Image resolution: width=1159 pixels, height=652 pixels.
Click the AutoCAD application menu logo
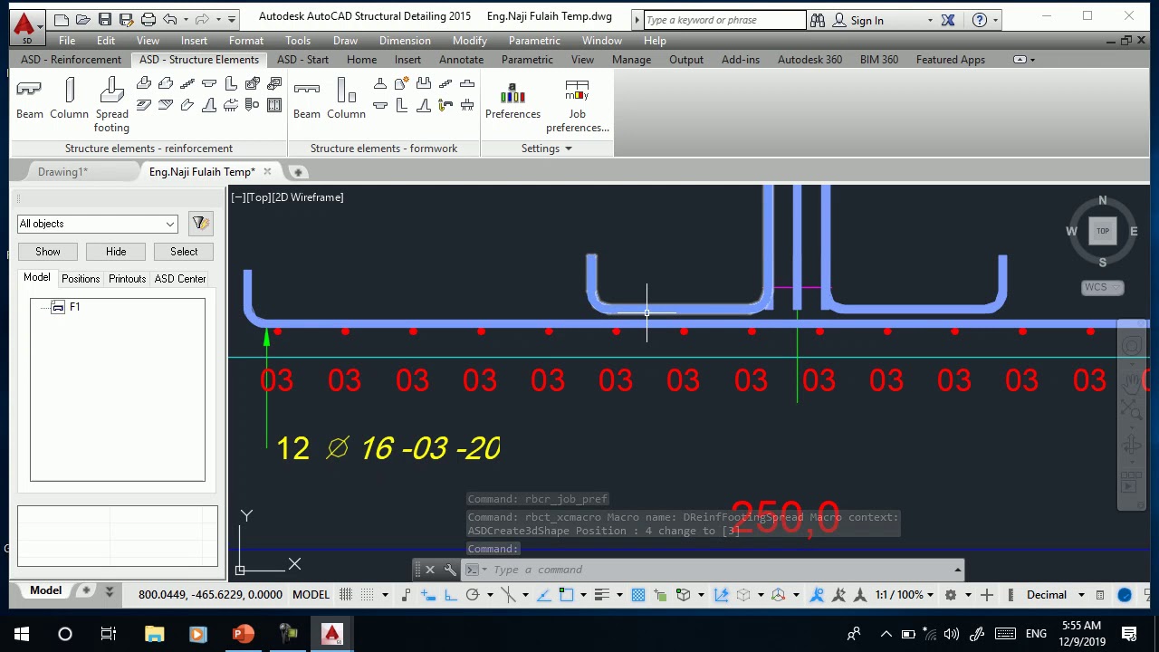26,26
